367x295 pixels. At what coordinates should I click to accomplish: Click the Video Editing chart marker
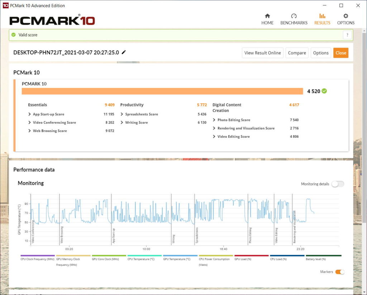click(276, 236)
